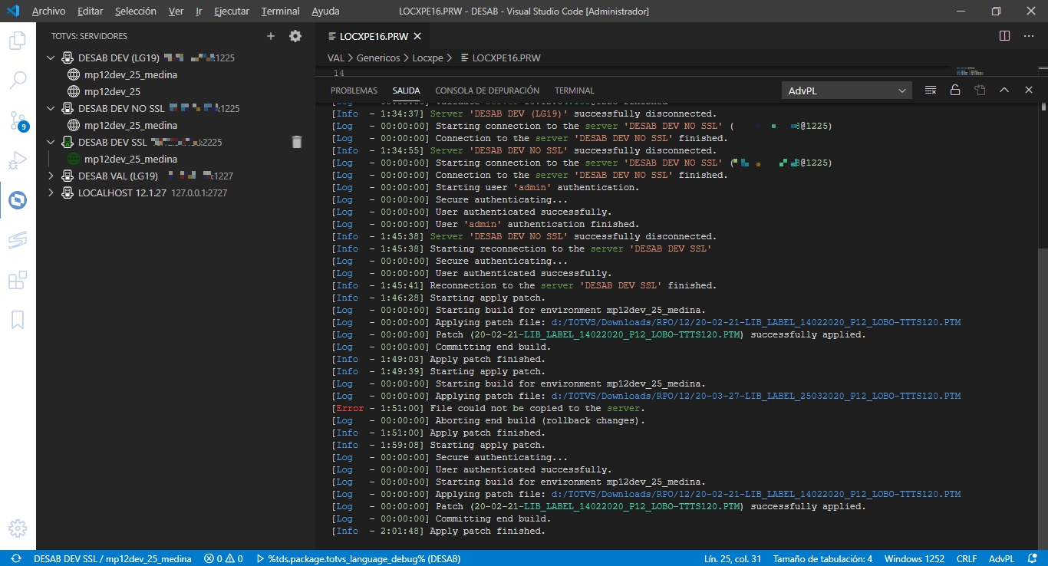This screenshot has height=566, width=1048.
Task: Toggle auto-scroll lock in the output panel
Action: 955,90
